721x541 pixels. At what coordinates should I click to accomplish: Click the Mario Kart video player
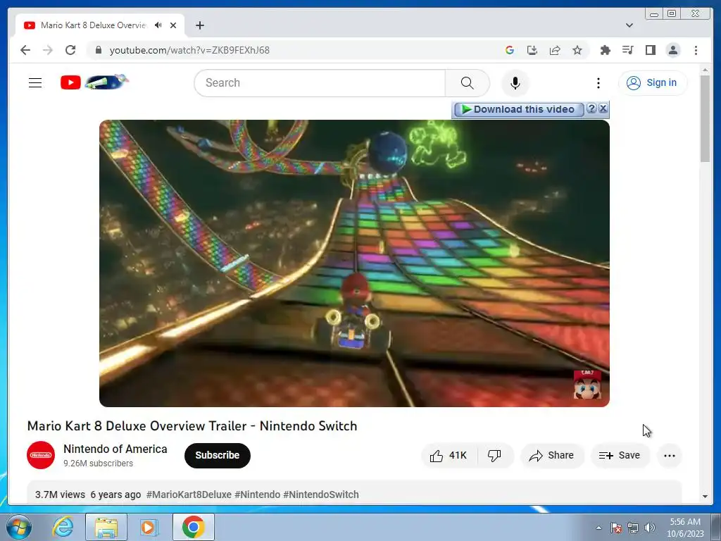pos(354,263)
